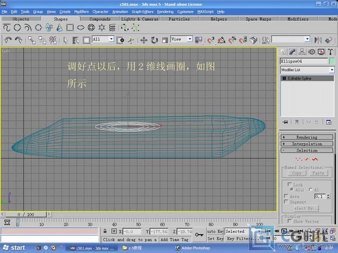Select the Rectangle shape tool

point(70,27)
